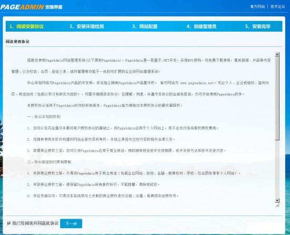The image size is (290, 235).
Task: Click the scrollbar up arrow
Action: tap(277, 54)
